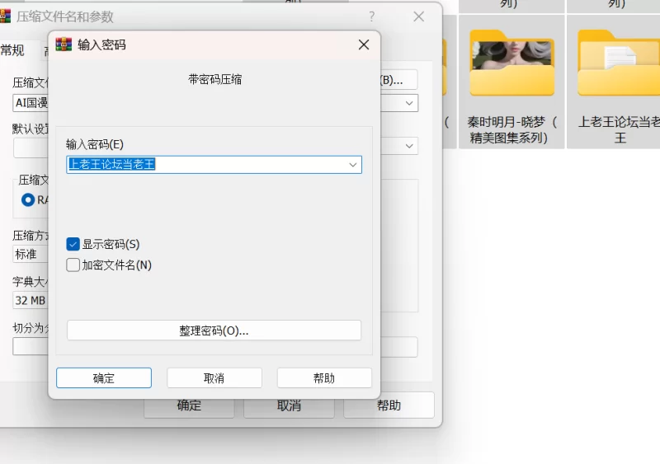Open the 标准 compression method combo box
Screen dimensions: 660x464
pos(31,254)
